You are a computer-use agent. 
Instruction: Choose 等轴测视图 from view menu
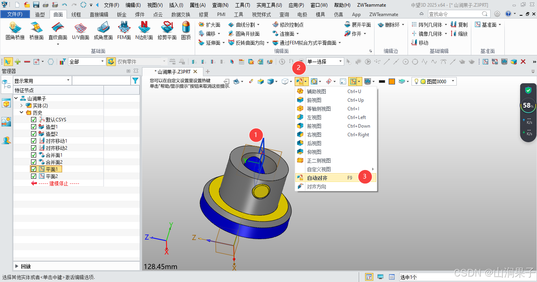coord(336,109)
